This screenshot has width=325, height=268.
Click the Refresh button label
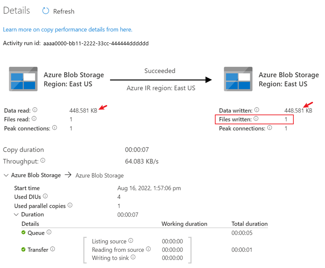coord(64,11)
